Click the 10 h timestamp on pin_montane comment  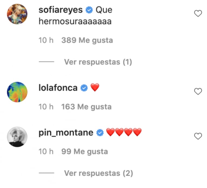pos(46,151)
